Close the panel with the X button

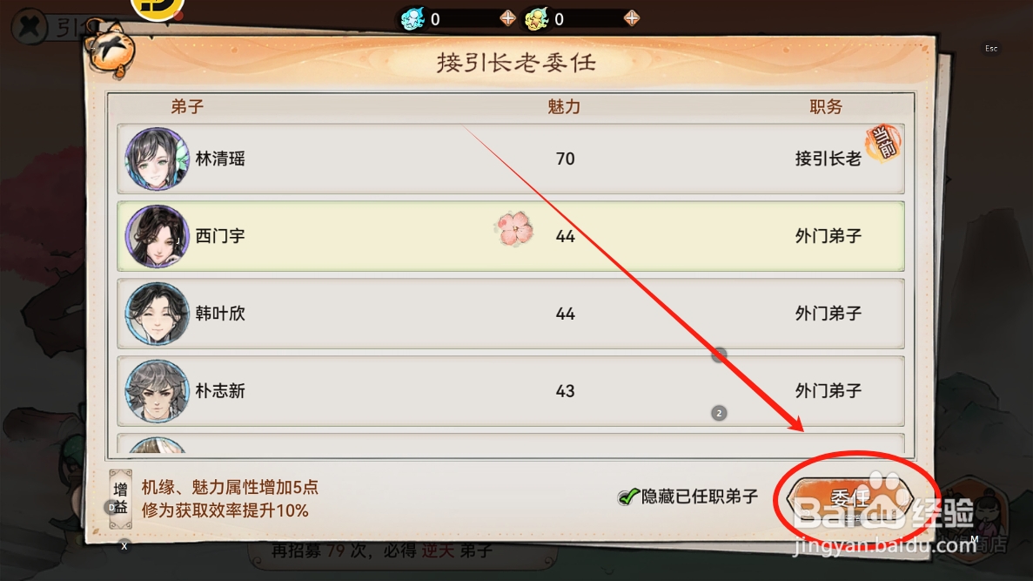click(29, 27)
